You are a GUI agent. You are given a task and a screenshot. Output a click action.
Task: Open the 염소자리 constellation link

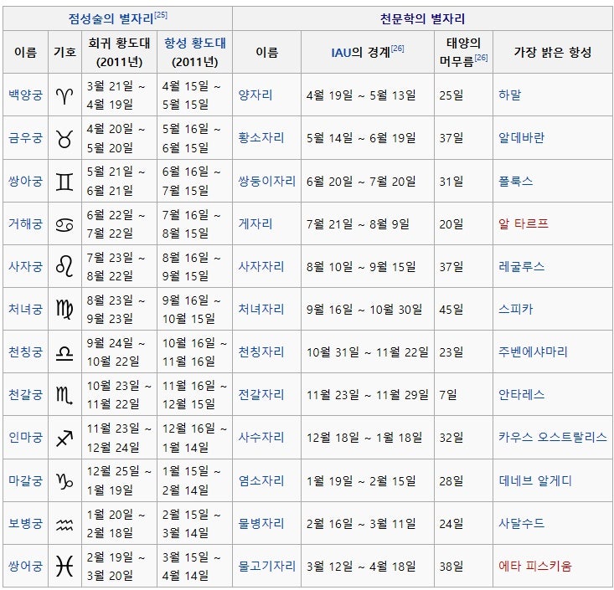261,481
